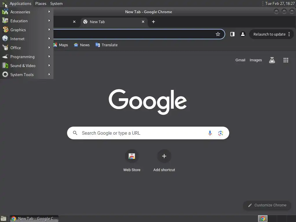Open Google Images link
Image resolution: width=296 pixels, height=222 pixels.
[x=256, y=60]
